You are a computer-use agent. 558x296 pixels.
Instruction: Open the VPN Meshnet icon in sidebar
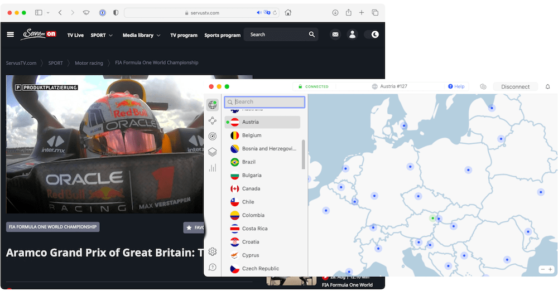pyautogui.click(x=213, y=120)
